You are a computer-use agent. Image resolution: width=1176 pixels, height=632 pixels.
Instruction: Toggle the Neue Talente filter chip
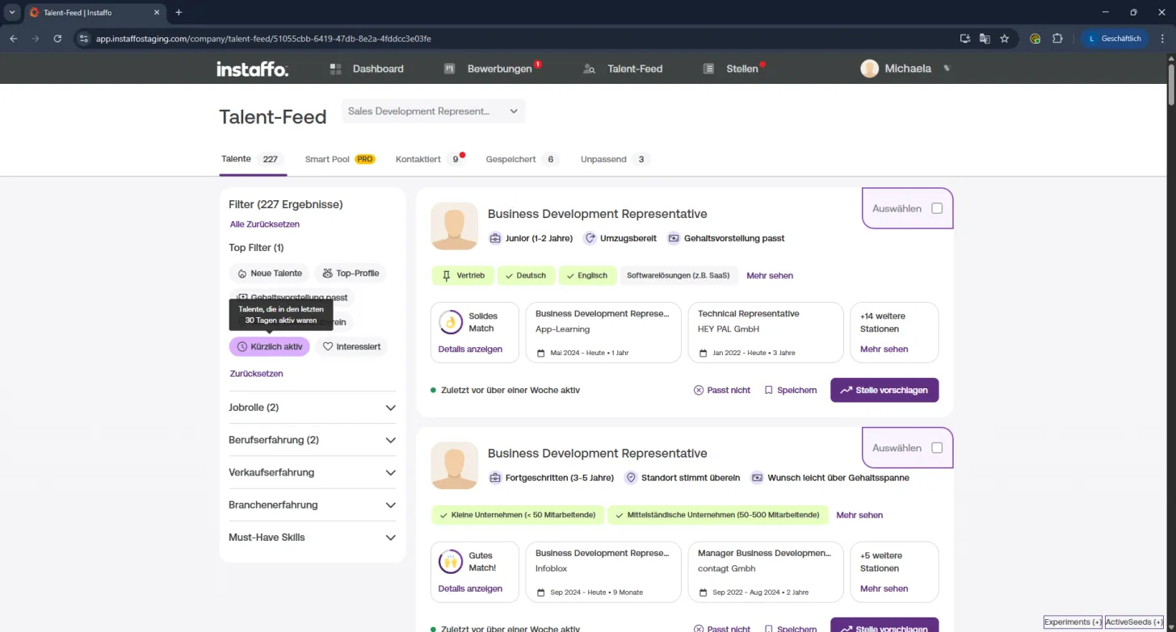pos(269,274)
